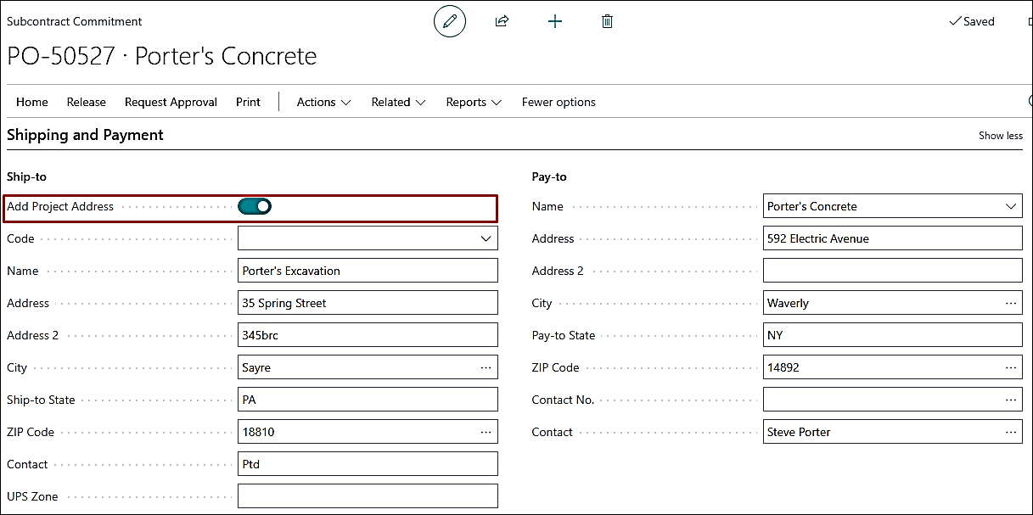
Task: Click the Ship-to Name field Porter's Excavation
Action: (x=368, y=271)
